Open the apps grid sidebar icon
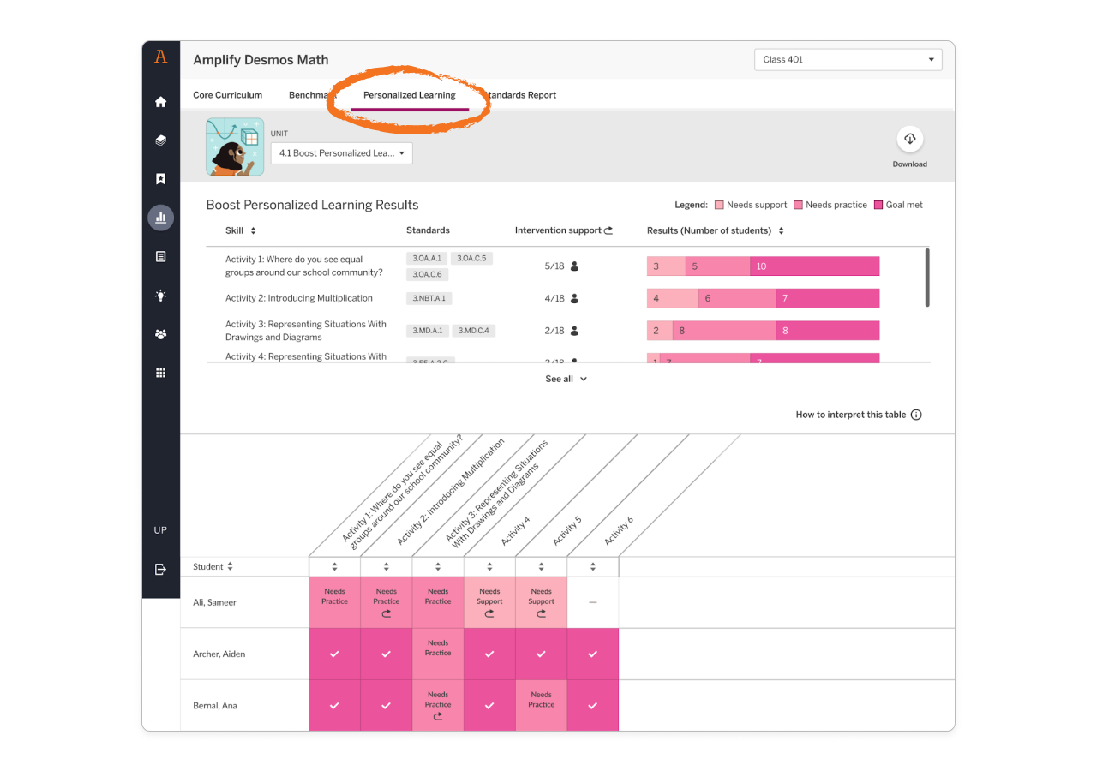The height and width of the screenshot is (771, 1097). point(160,373)
